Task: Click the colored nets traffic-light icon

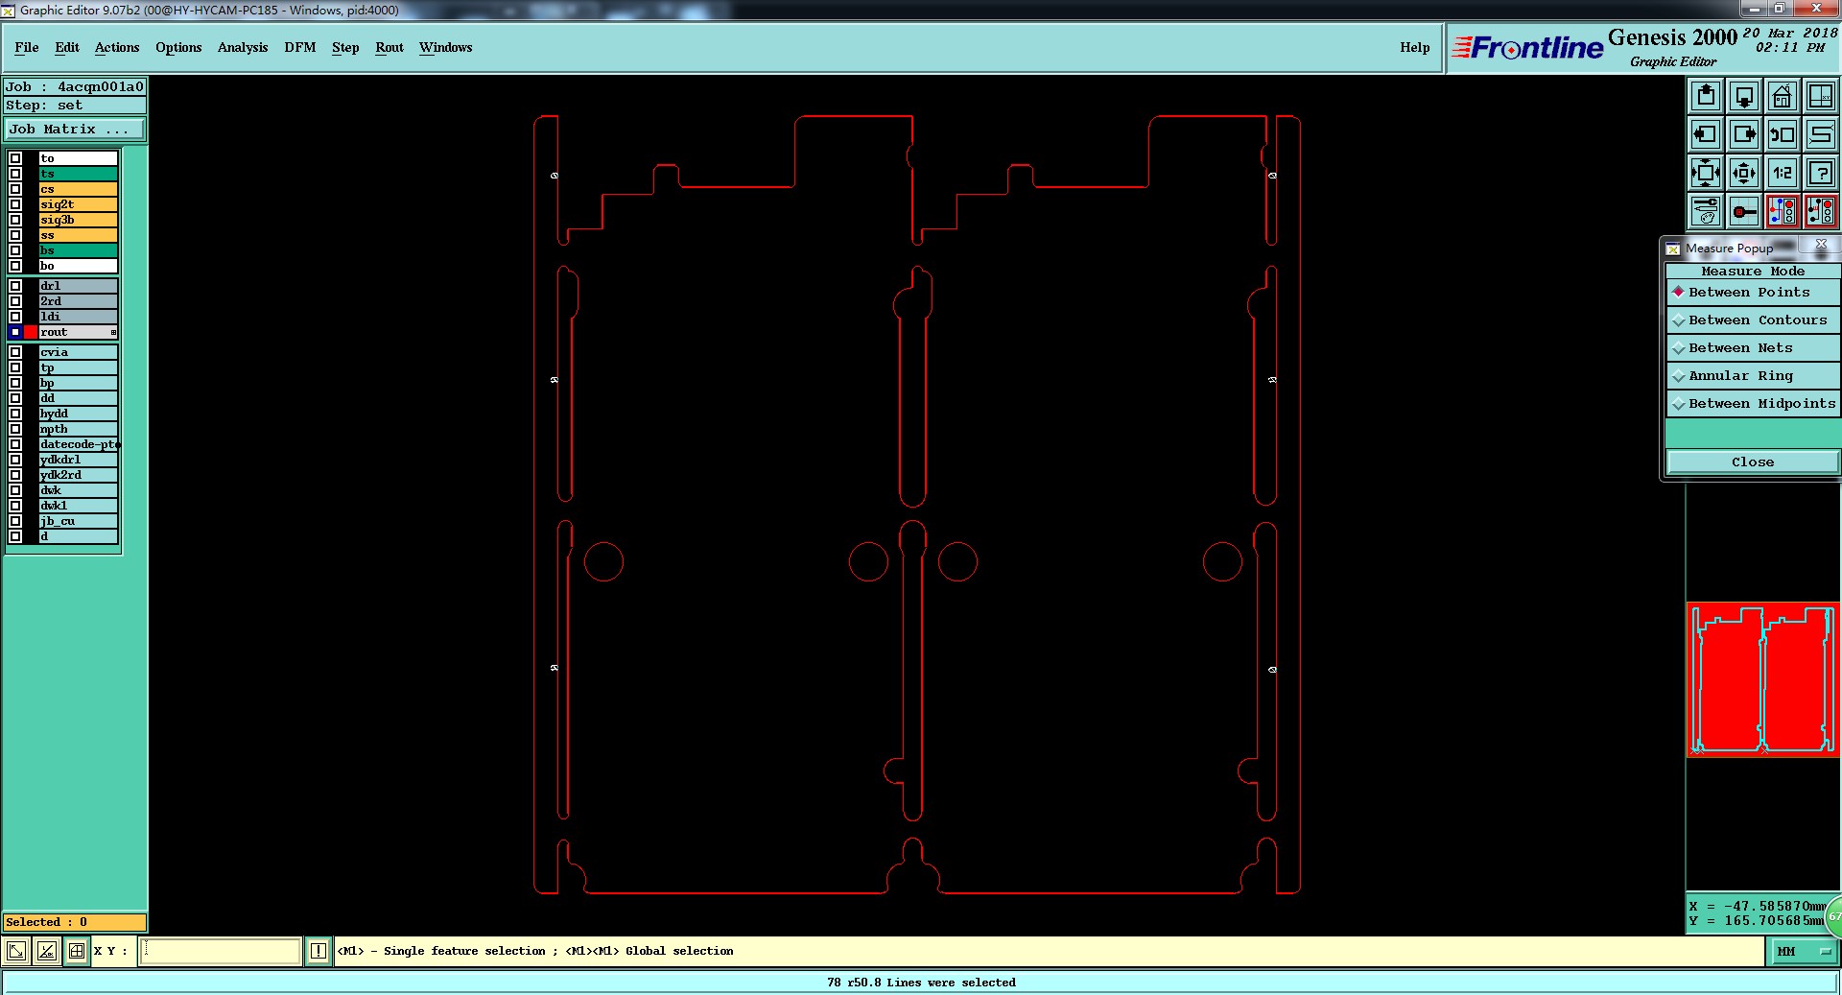Action: [x=1783, y=211]
